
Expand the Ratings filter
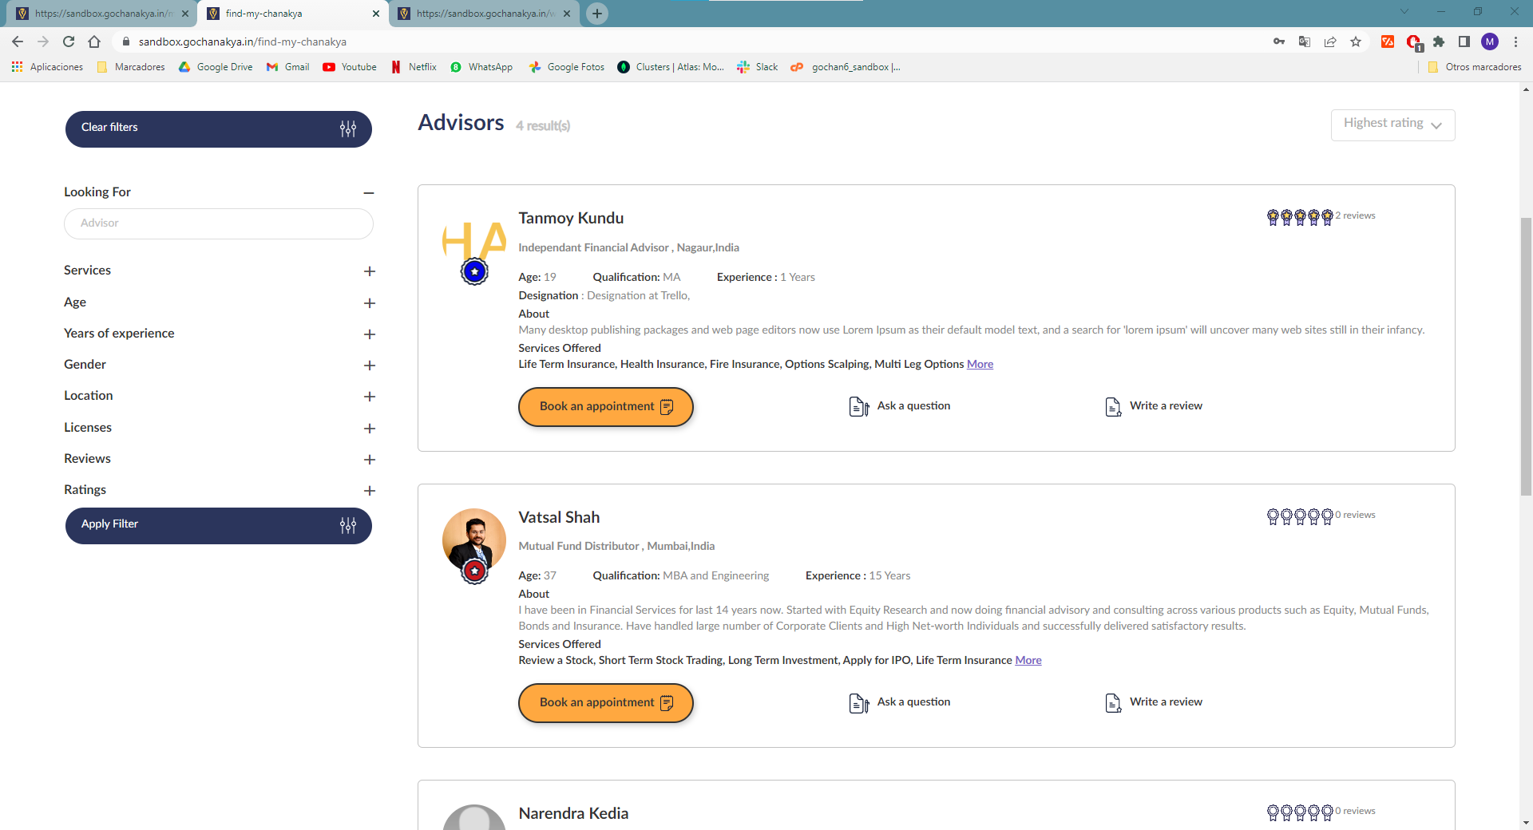tap(369, 491)
